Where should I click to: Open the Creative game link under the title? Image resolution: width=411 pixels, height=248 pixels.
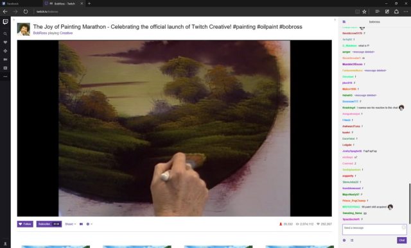point(66,33)
